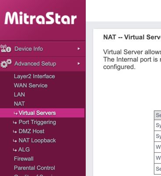Viewport: 161px width, 176px height.
Task: Open the WAN Service page
Action: click(x=31, y=86)
